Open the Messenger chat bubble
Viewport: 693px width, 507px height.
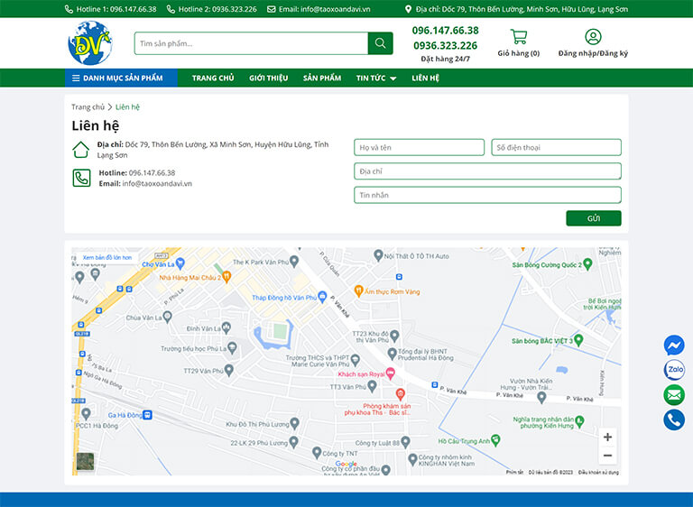coord(674,346)
